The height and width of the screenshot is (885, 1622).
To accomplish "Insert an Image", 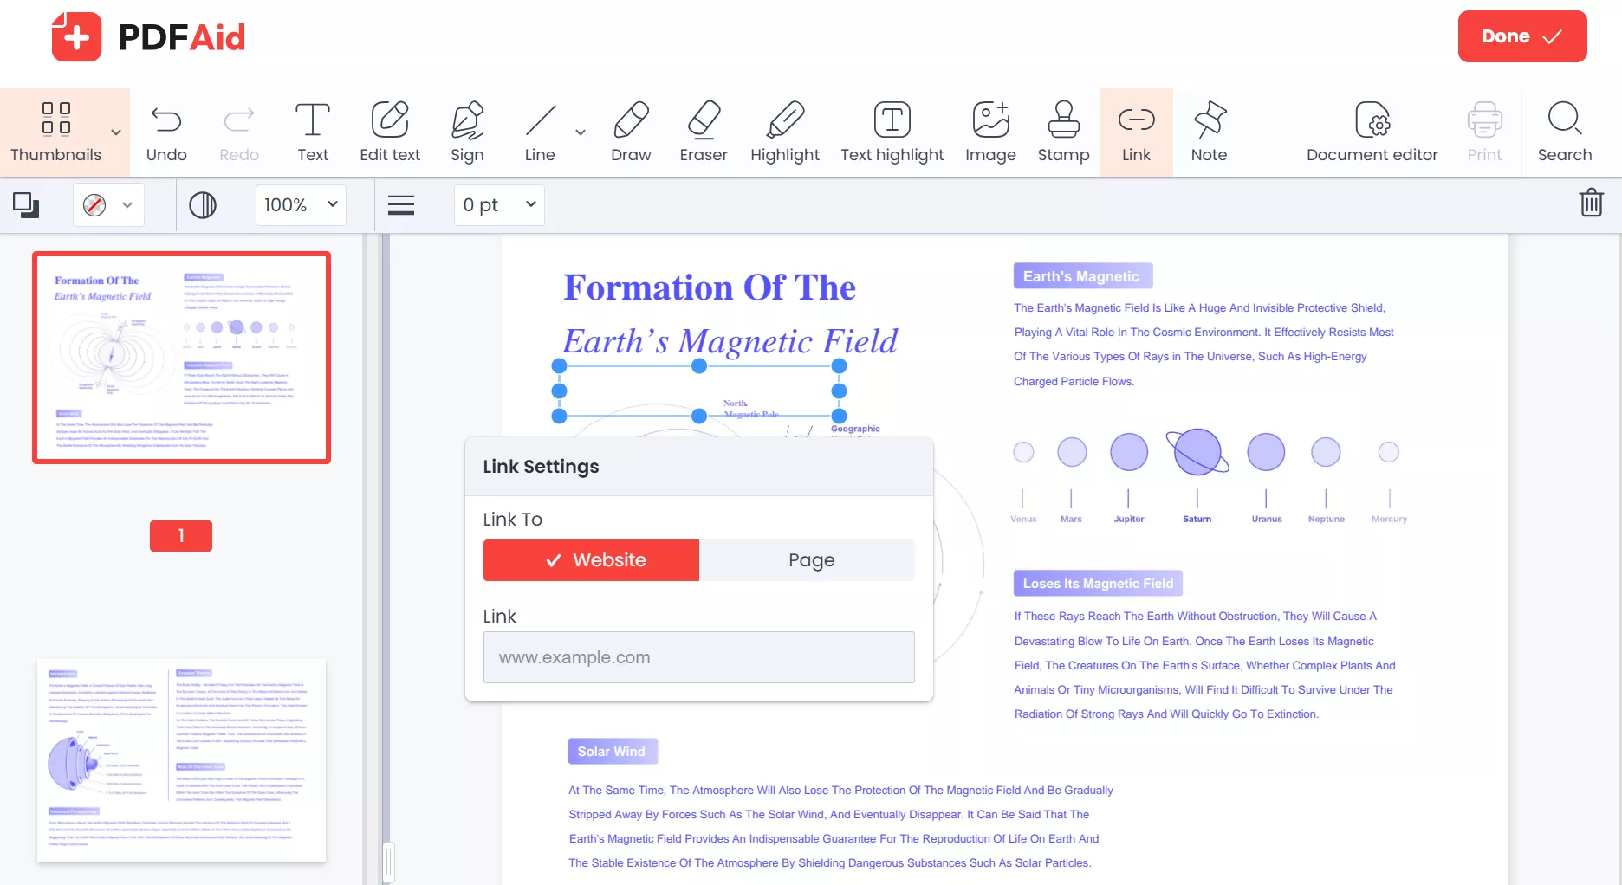I will [x=990, y=132].
